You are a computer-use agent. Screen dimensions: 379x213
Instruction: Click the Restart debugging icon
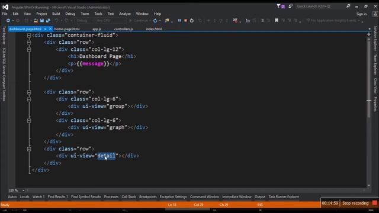192,21
